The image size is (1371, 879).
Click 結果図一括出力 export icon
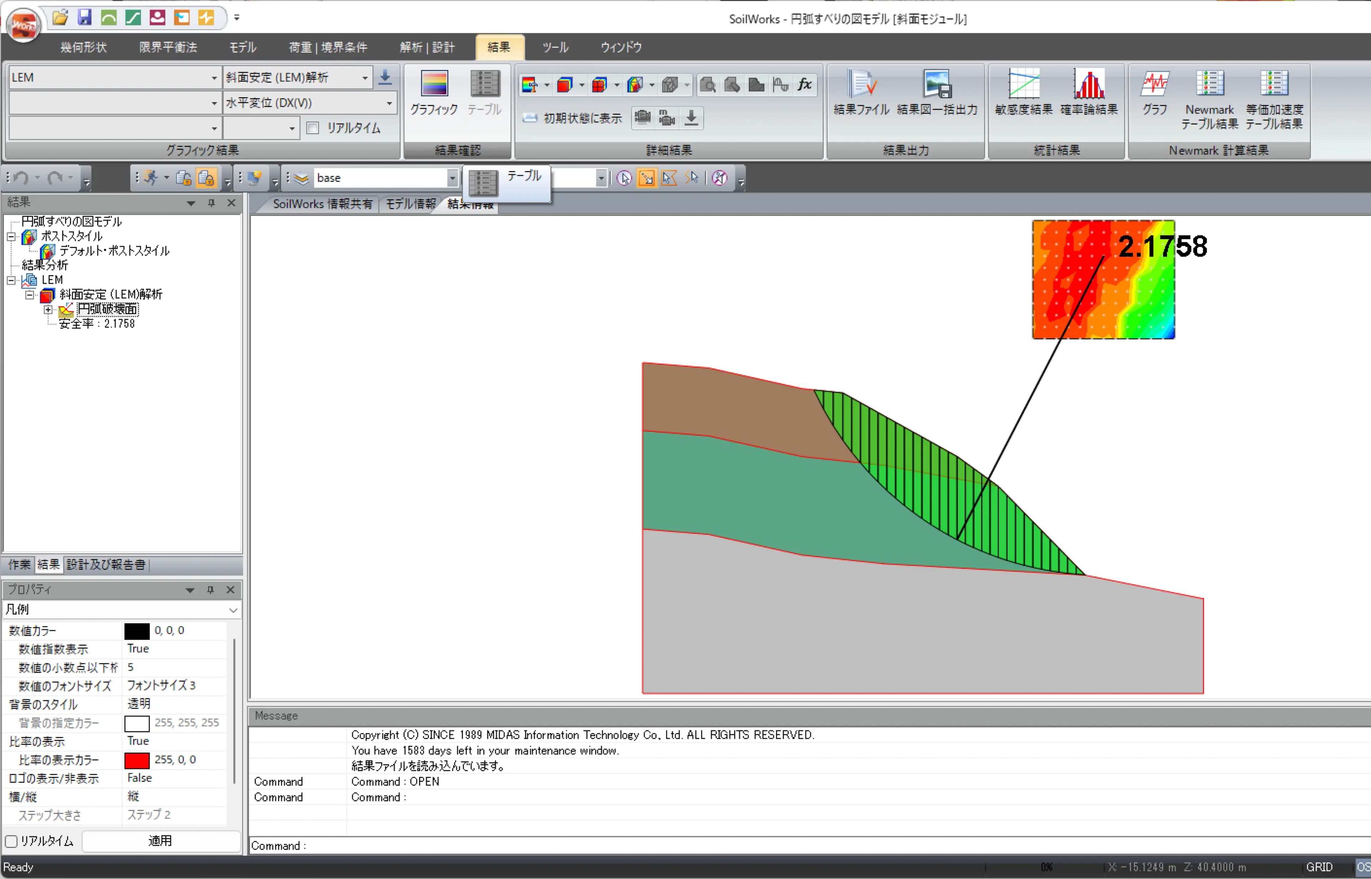(x=937, y=93)
